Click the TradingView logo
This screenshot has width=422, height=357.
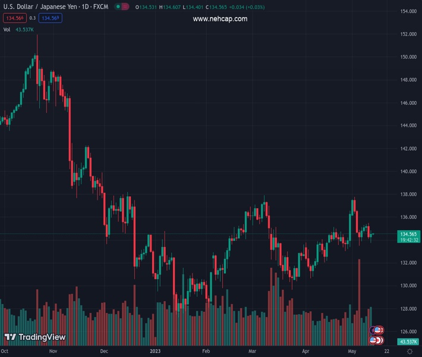34,337
